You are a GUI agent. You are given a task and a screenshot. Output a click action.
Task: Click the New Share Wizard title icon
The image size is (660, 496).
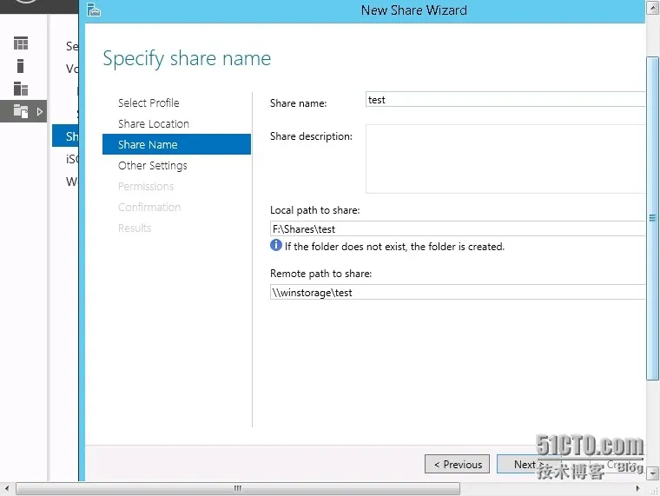coord(94,10)
